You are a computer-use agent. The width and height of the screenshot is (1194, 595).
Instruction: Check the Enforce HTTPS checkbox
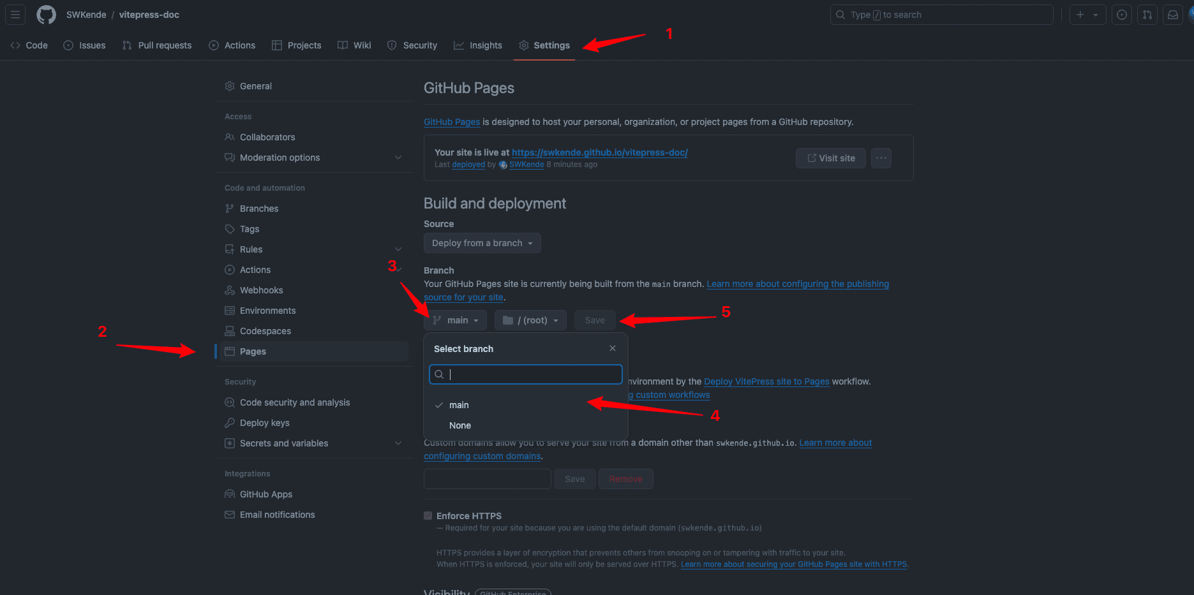pos(428,516)
